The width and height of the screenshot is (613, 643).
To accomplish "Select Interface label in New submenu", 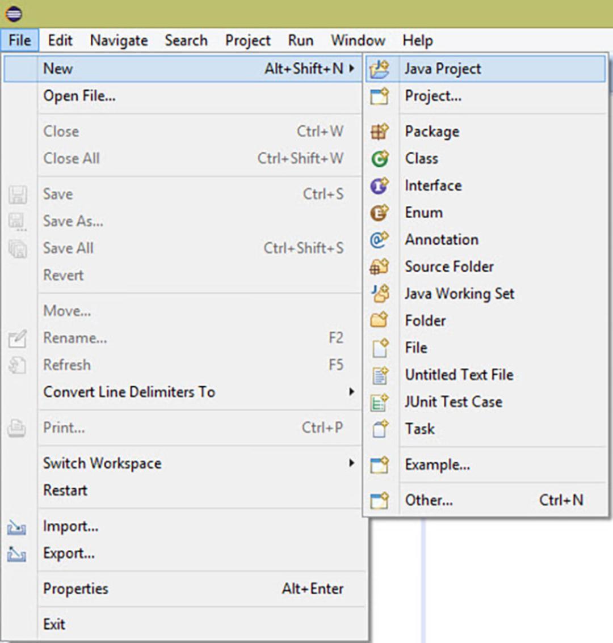I will pyautogui.click(x=433, y=185).
